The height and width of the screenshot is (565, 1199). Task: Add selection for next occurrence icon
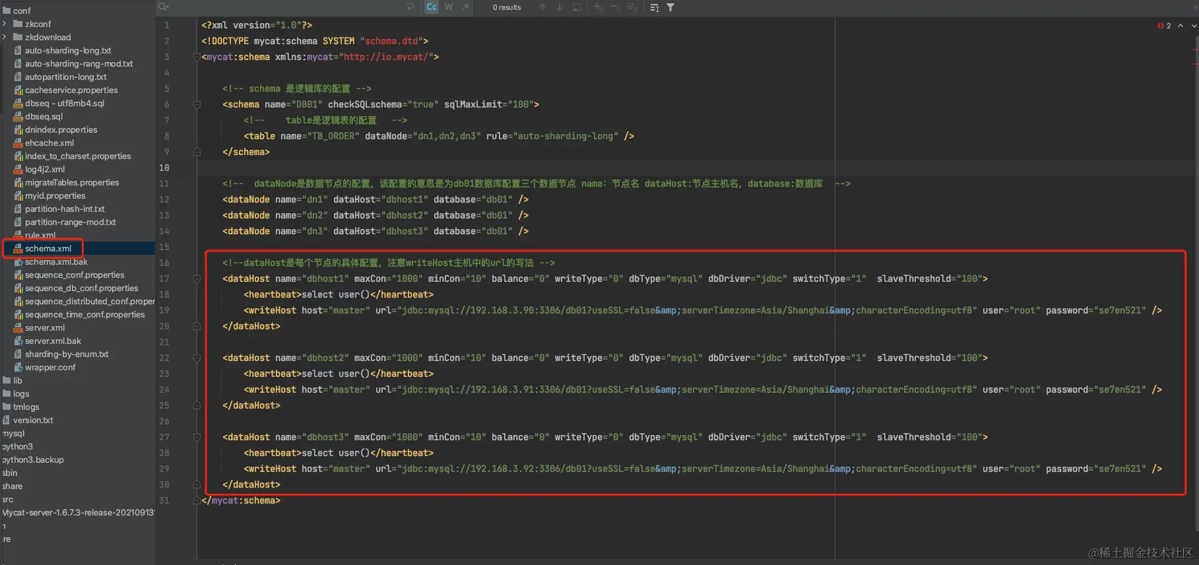[x=599, y=7]
